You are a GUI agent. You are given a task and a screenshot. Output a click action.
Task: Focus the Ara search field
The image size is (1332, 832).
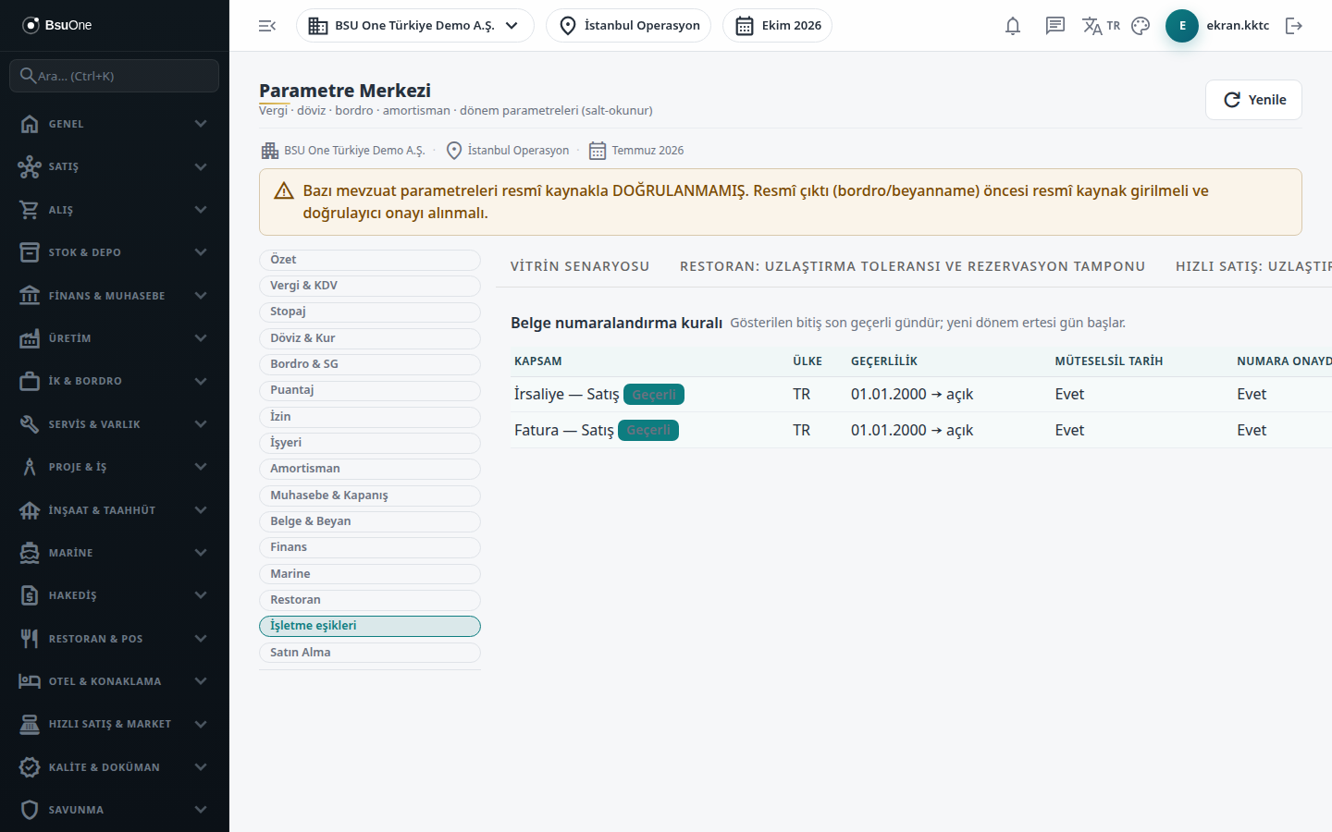tap(114, 76)
